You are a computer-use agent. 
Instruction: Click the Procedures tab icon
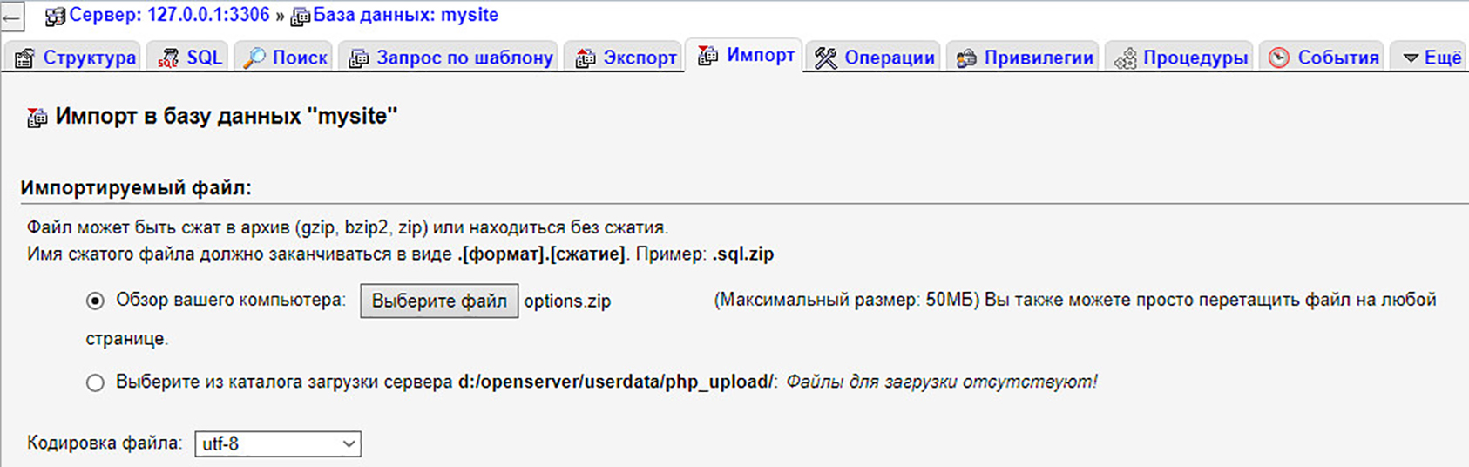[1125, 58]
